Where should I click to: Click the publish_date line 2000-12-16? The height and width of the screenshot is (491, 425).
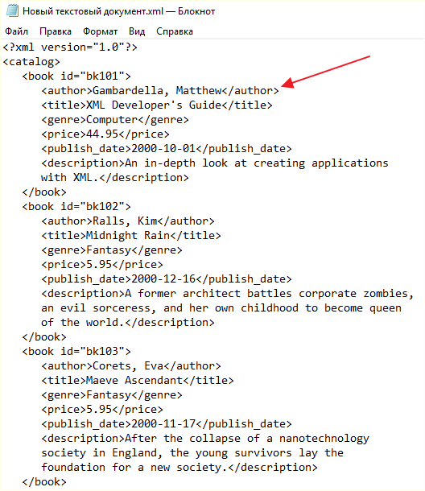(x=167, y=279)
